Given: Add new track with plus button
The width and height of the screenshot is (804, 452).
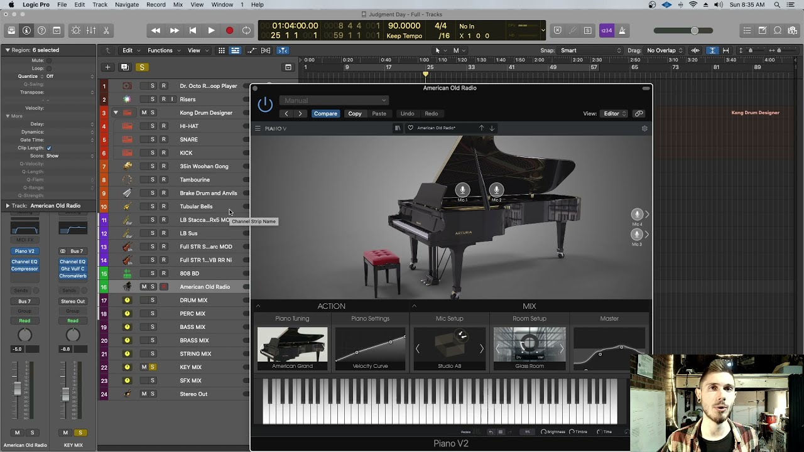Looking at the screenshot, I should [x=107, y=67].
